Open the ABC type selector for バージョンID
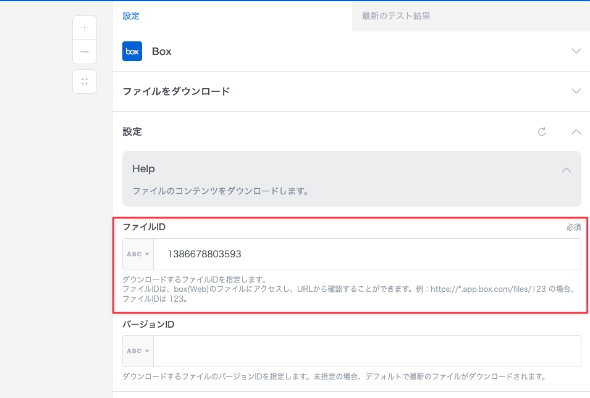The width and height of the screenshot is (590, 398). click(138, 351)
